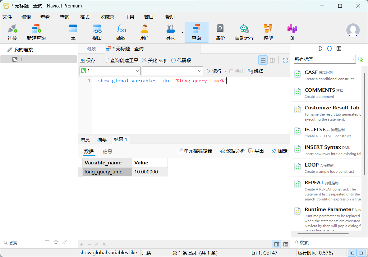This screenshot has width=368, height=257.
Task: Toggle the right side panel visibility
Action: pos(361,253)
